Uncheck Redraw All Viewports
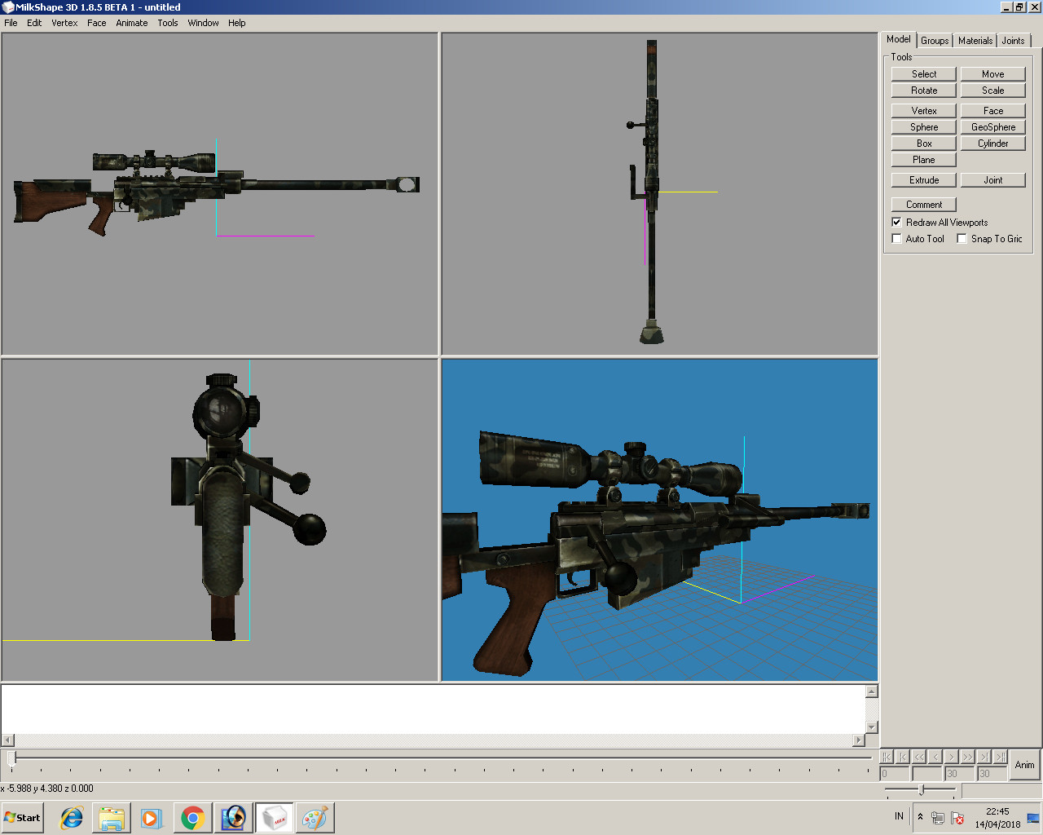 [x=896, y=222]
